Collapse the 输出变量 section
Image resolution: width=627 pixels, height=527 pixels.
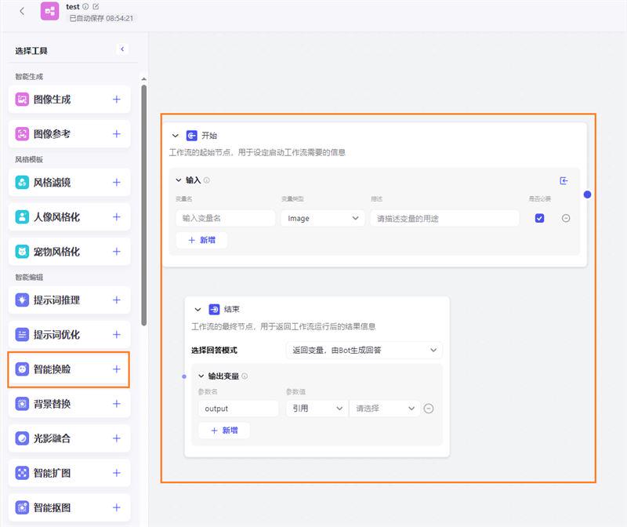pyautogui.click(x=201, y=376)
